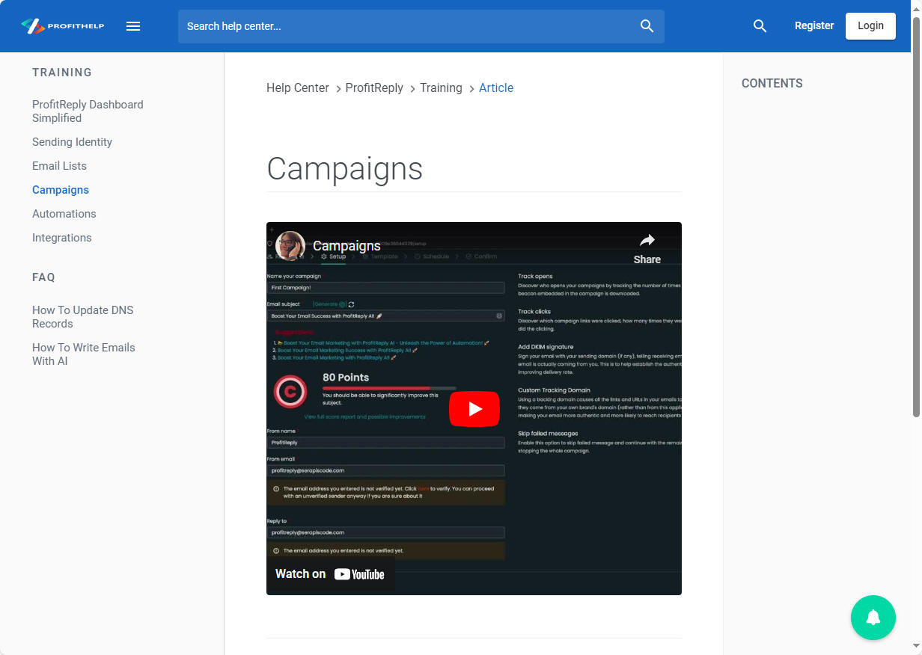Click the ProfitHelp logo
Screen dimensions: 922x655
click(63, 26)
